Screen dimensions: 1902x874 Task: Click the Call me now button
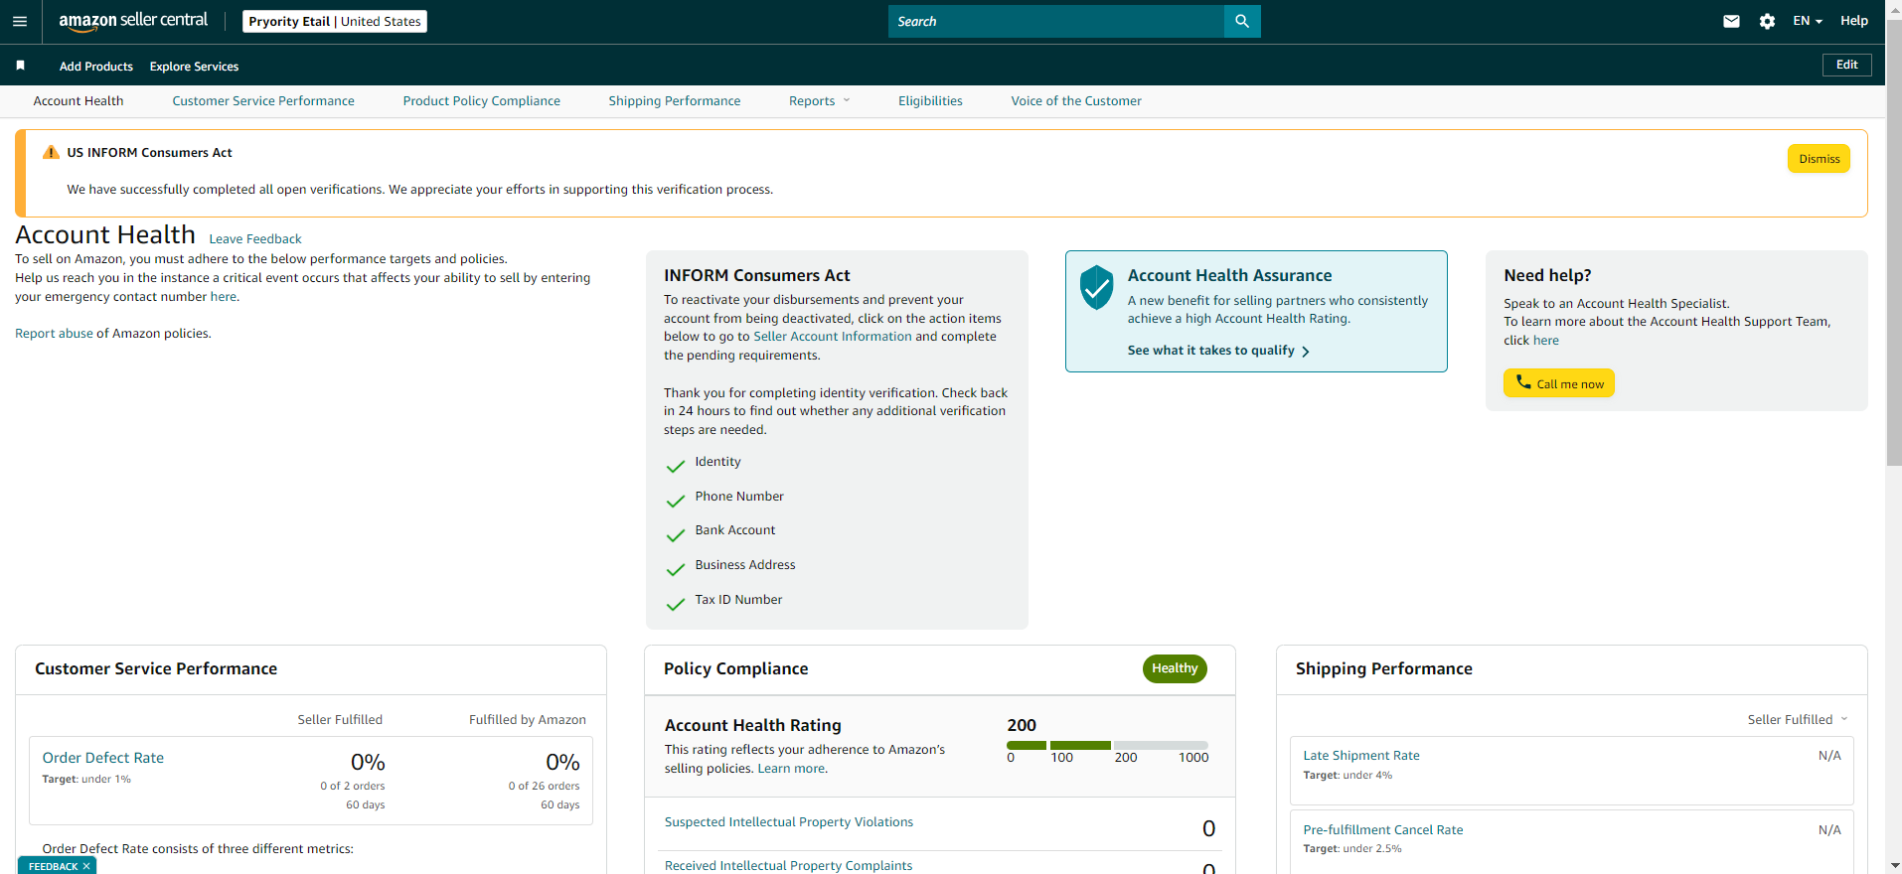pos(1559,383)
